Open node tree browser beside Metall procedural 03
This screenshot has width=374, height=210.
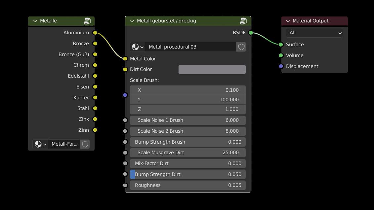(x=138, y=47)
